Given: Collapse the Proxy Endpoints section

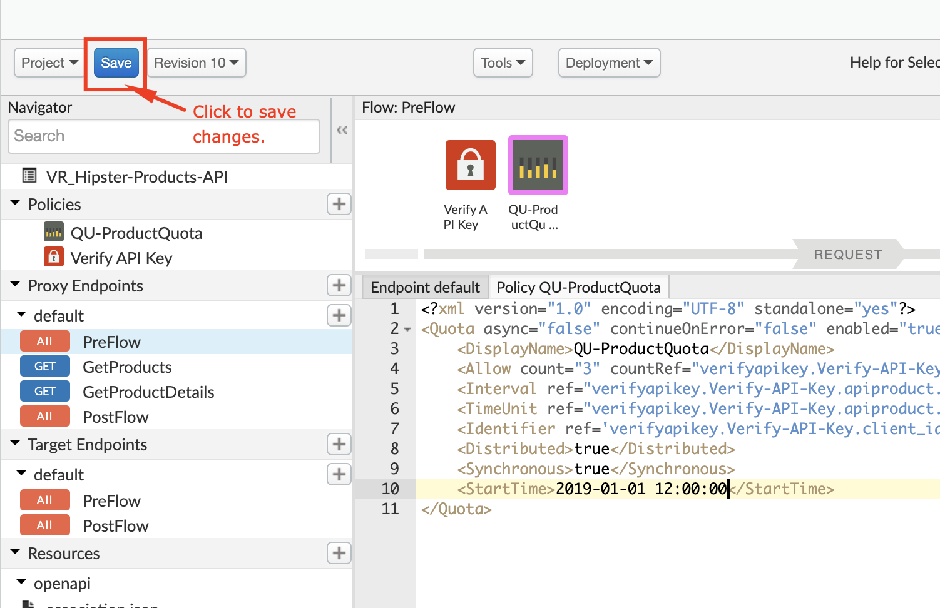Looking at the screenshot, I should pyautogui.click(x=15, y=285).
